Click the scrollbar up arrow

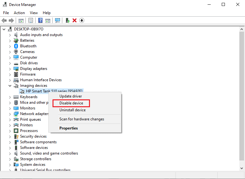(x=242, y=29)
